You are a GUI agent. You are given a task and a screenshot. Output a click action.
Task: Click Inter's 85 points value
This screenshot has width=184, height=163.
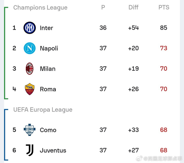point(163,28)
